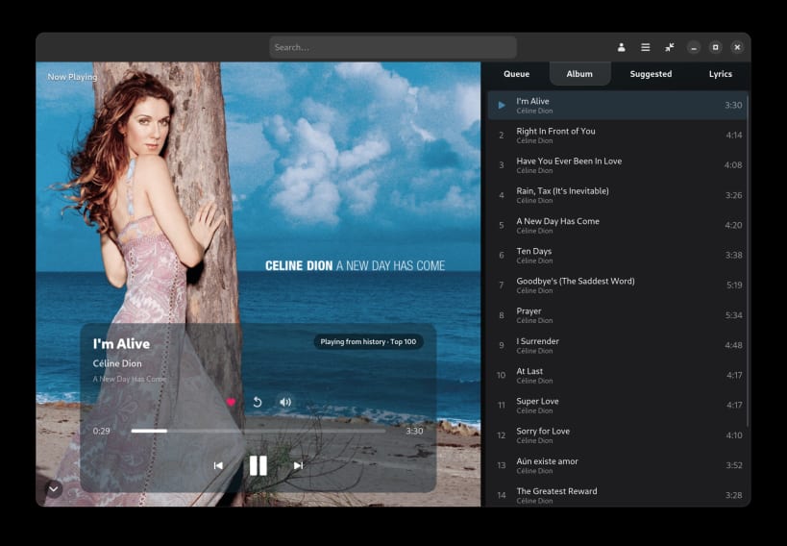
Task: Click the track list scrollbar
Action: click(x=748, y=261)
